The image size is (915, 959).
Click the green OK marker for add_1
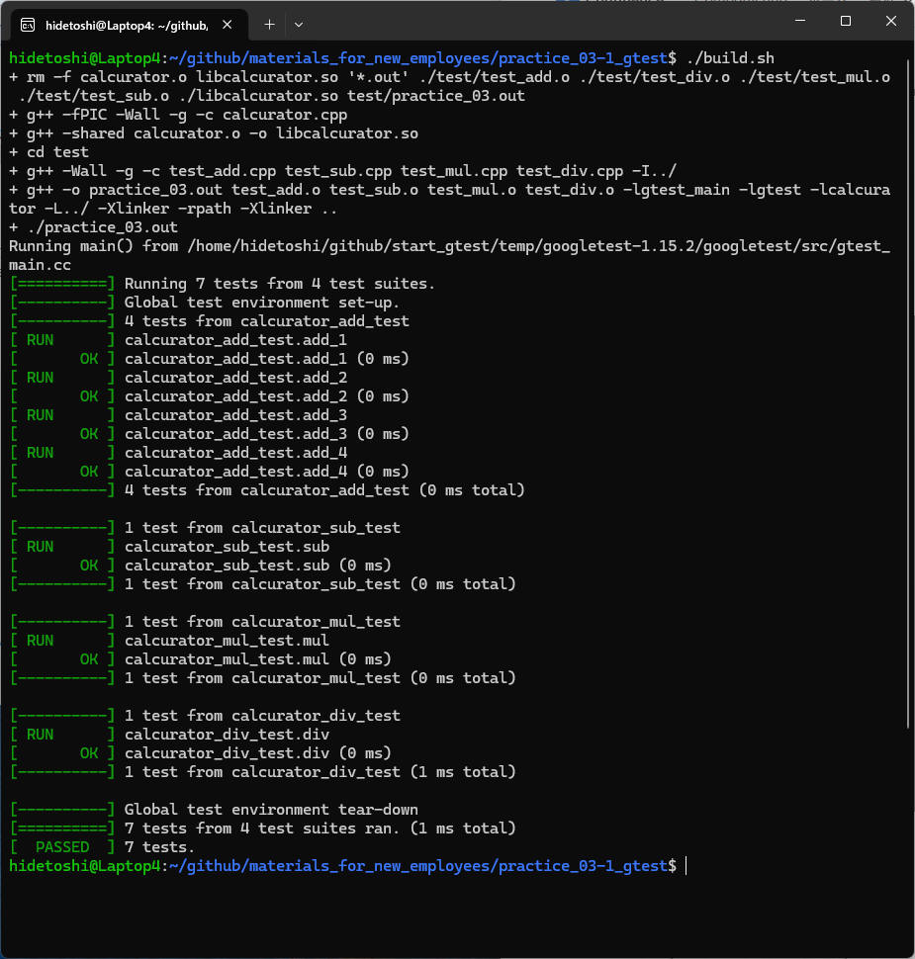tap(89, 359)
